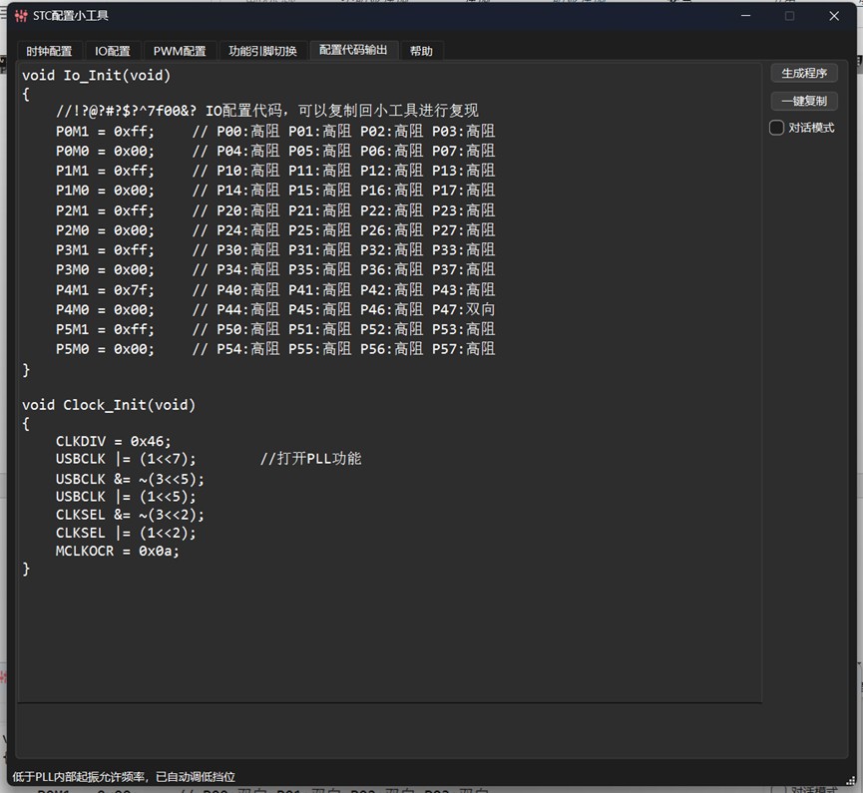Open the PWM配置 tab
This screenshot has height=793, width=863.
180,51
